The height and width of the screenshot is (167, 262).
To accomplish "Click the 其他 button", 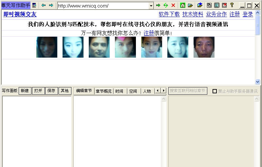I will (65, 91).
